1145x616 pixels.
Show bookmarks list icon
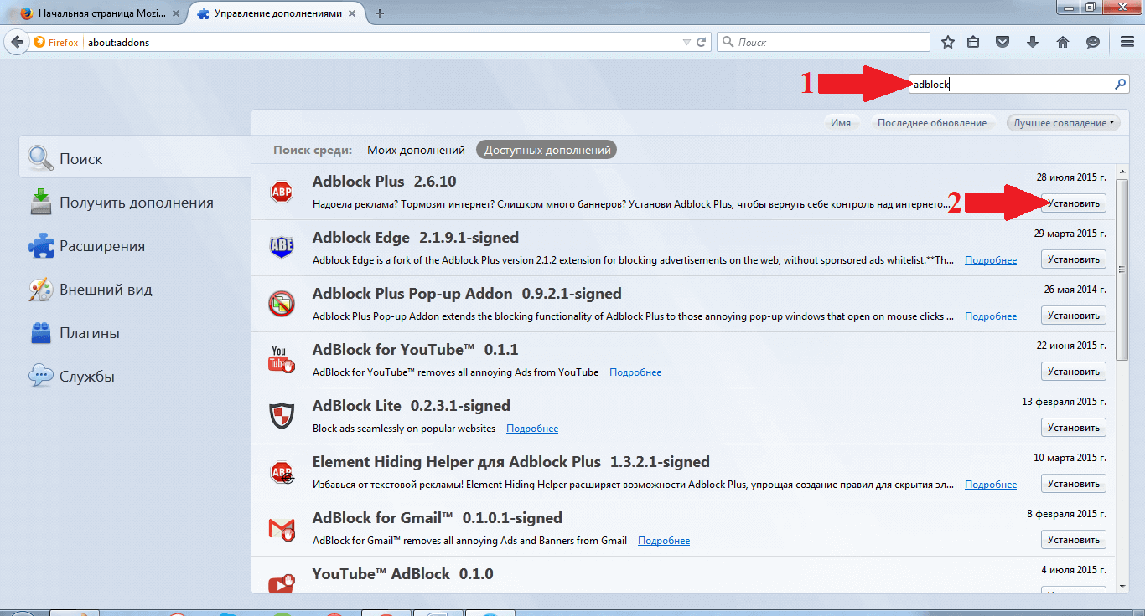click(973, 42)
